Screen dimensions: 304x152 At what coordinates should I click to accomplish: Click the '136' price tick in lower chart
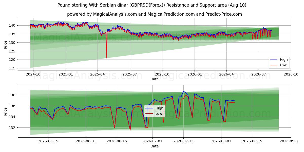click(x=13, y=106)
